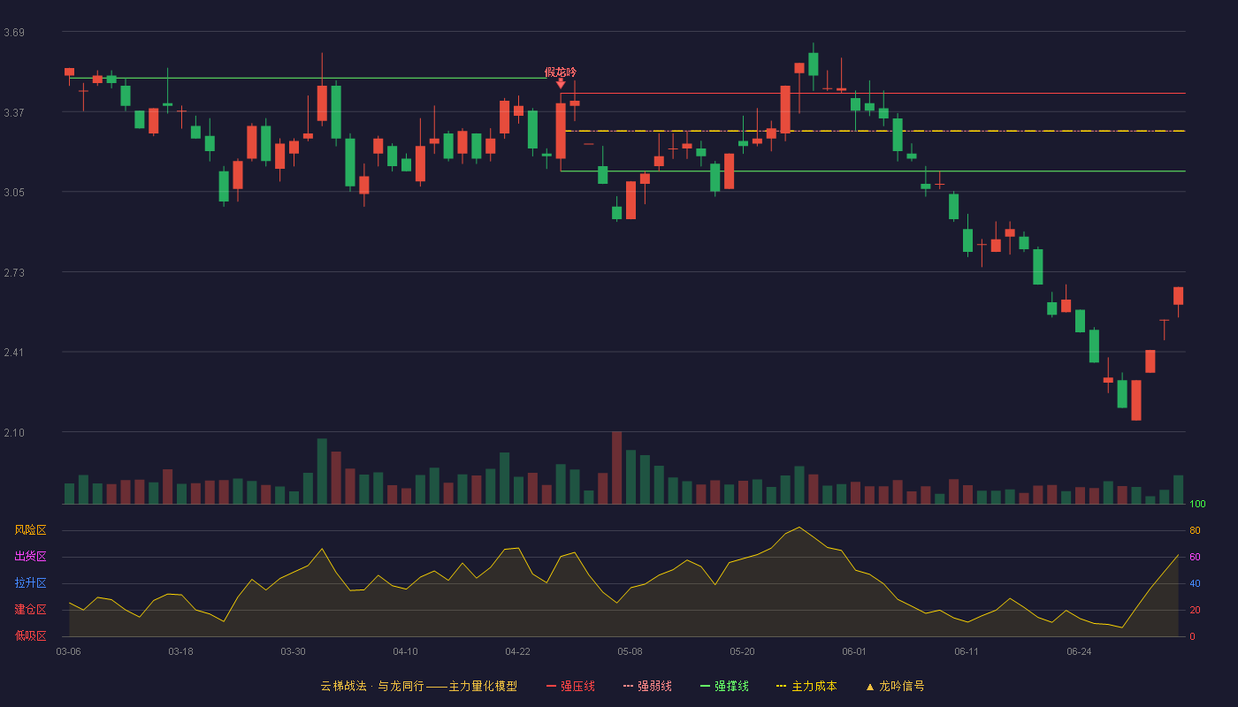The height and width of the screenshot is (707, 1238).
Task: Click the red arrow marker under 假龙吟
Action: (x=561, y=84)
